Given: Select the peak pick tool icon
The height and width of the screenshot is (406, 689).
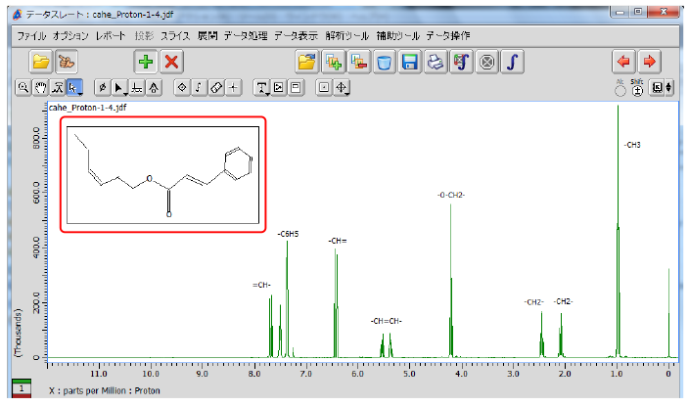Looking at the screenshot, I should coord(154,88).
